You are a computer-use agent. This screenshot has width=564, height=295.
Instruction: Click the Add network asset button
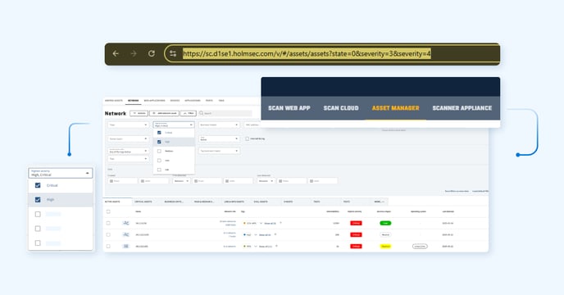point(164,113)
